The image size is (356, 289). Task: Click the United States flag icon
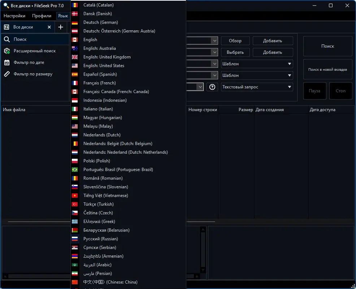[75, 66]
